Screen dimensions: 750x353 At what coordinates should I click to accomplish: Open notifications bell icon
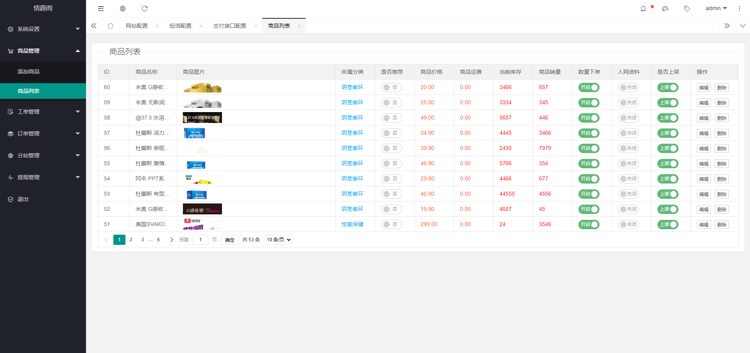point(643,9)
